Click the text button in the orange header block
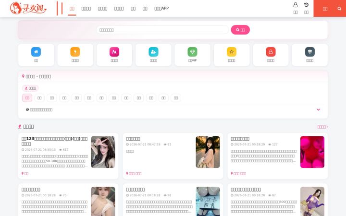The width and height of the screenshot is (346, 216). tap(325, 9)
